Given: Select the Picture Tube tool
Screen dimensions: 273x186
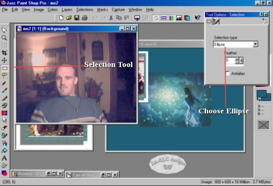Looking at the screenshot, I should [x=4, y=136].
